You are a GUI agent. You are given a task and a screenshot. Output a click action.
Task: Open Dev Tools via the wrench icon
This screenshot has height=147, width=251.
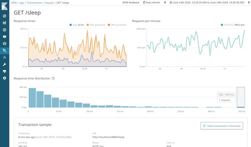[x=5, y=64]
